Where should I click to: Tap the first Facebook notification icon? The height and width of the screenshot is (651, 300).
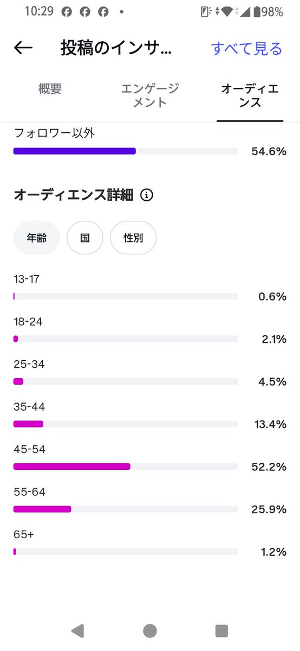[67, 12]
